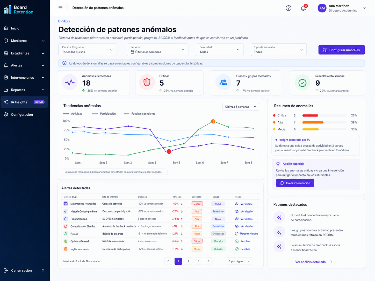Screen dimensions: 375x281
Task: Click the dismiss icon in Física I row
Action: (237, 234)
